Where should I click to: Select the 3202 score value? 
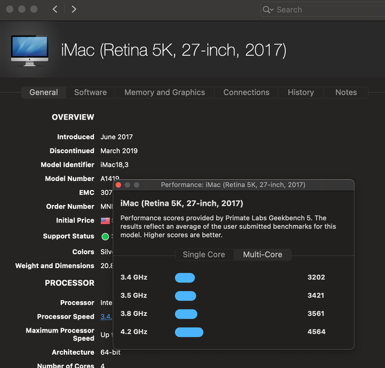(x=316, y=277)
